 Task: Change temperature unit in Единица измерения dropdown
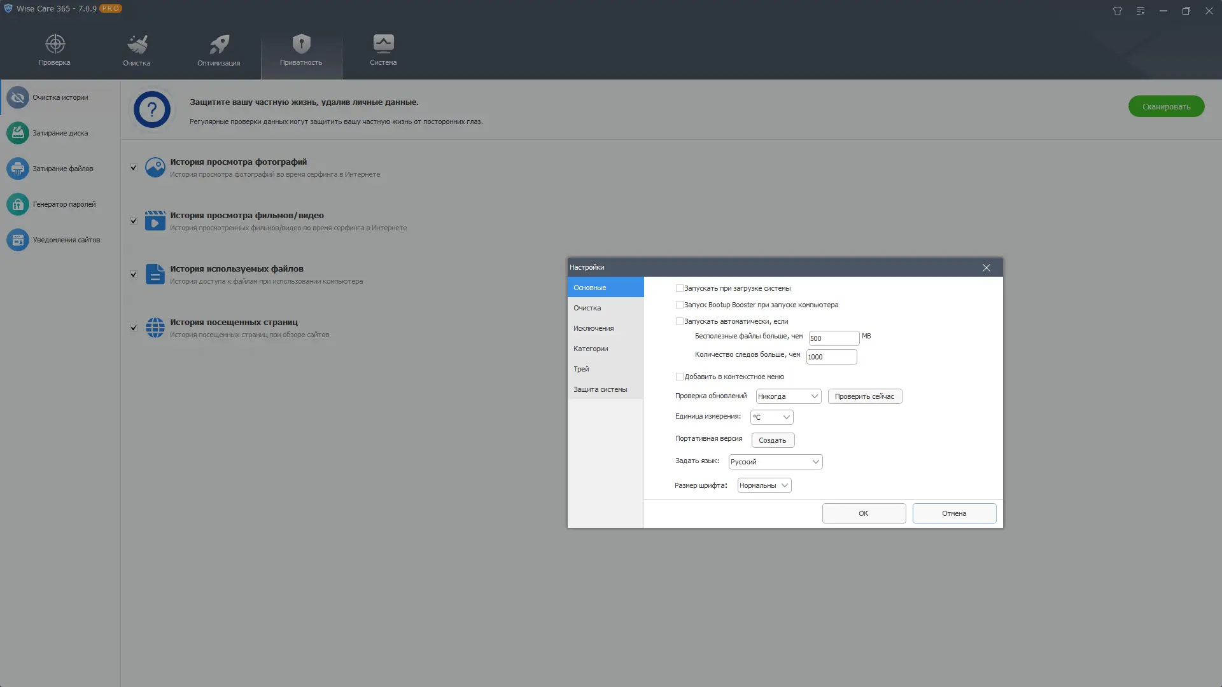pyautogui.click(x=771, y=417)
